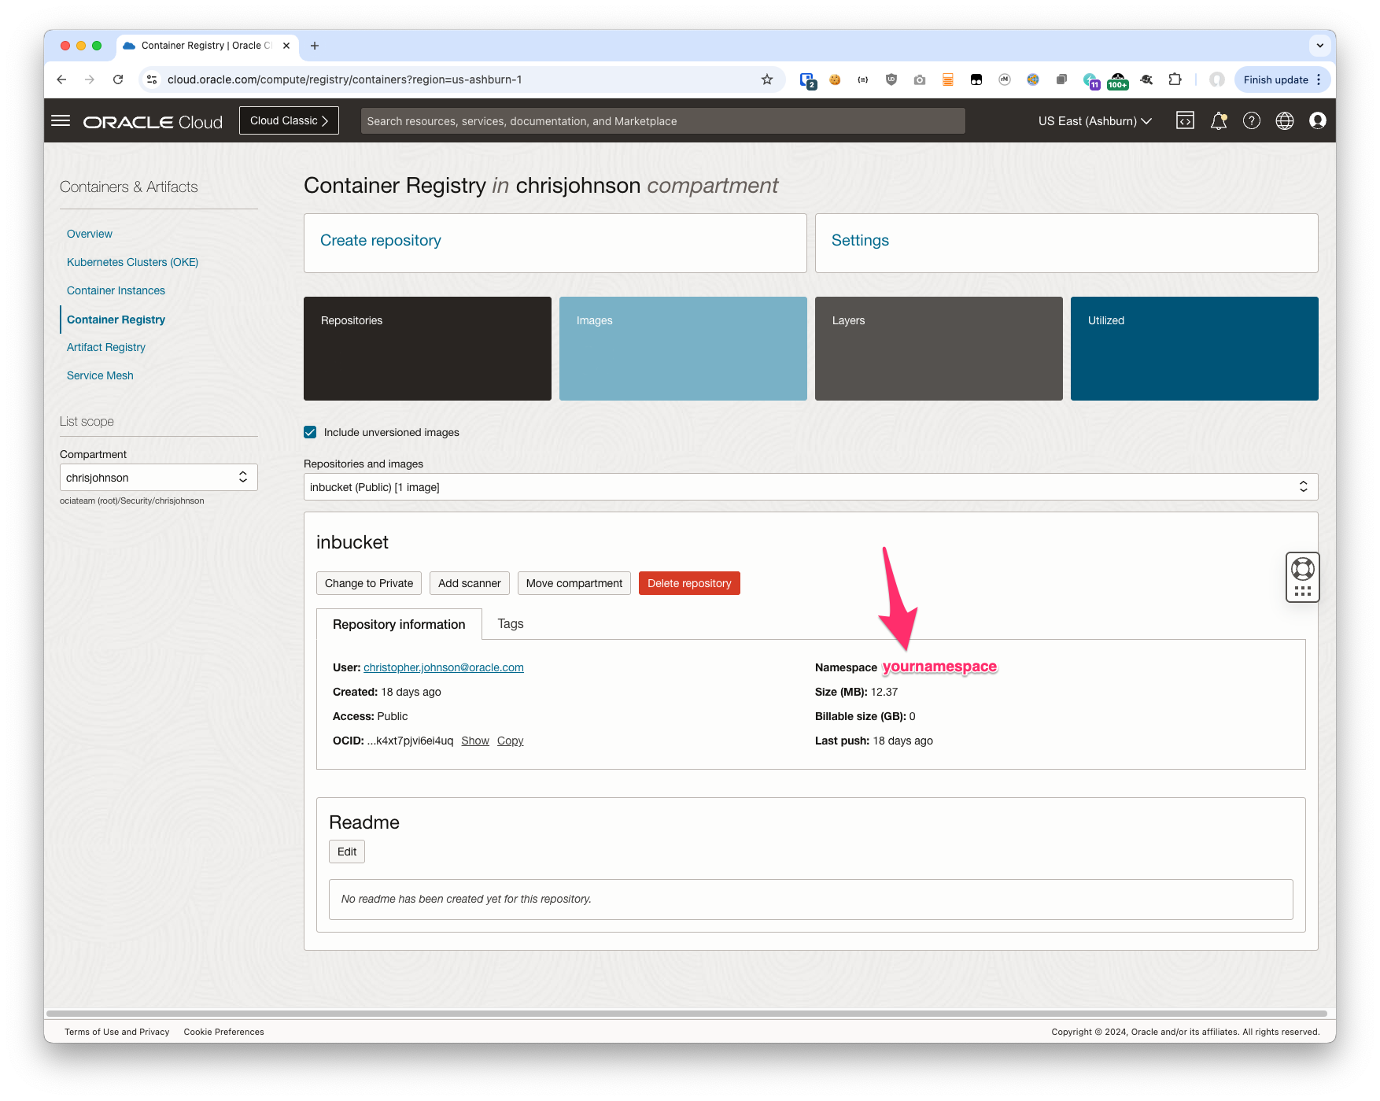Open the language globe selector
The width and height of the screenshot is (1380, 1101).
pyautogui.click(x=1284, y=120)
